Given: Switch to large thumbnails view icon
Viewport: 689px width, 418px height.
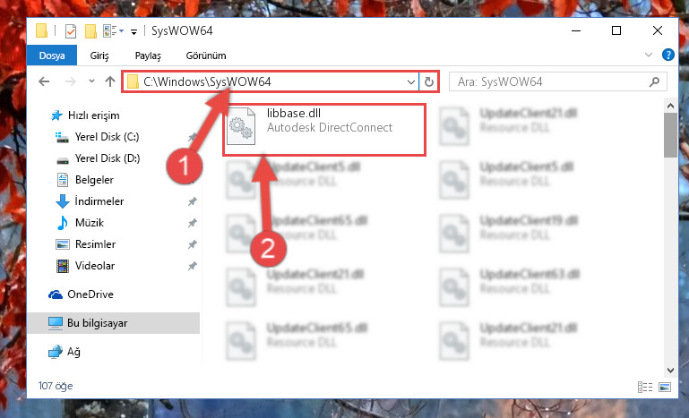Looking at the screenshot, I should click(x=665, y=387).
